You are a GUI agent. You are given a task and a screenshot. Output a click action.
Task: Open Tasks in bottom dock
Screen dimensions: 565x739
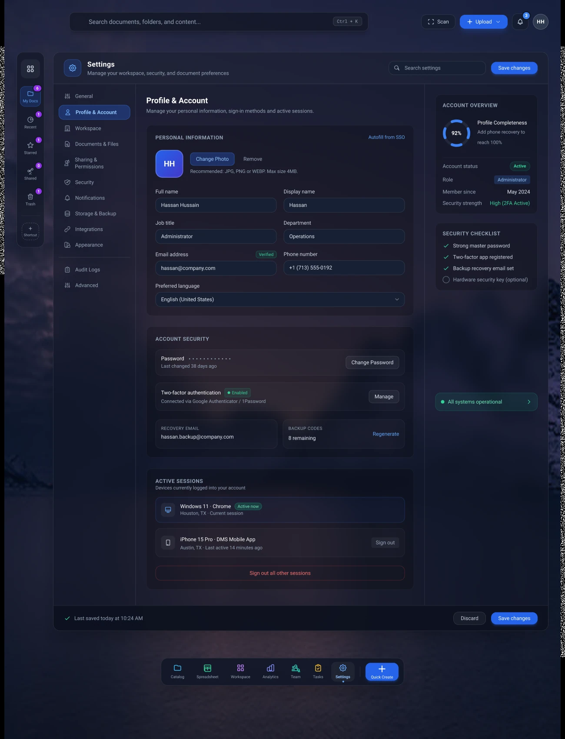(x=318, y=672)
